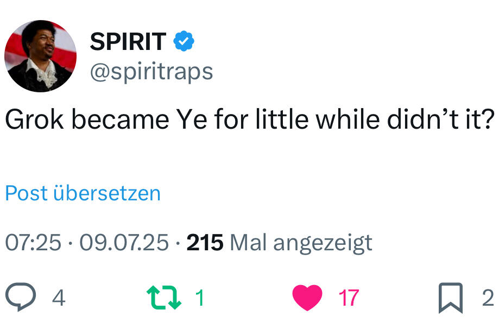The height and width of the screenshot is (335, 499).
Task: Visit the @spiritraps handle
Action: [x=151, y=71]
